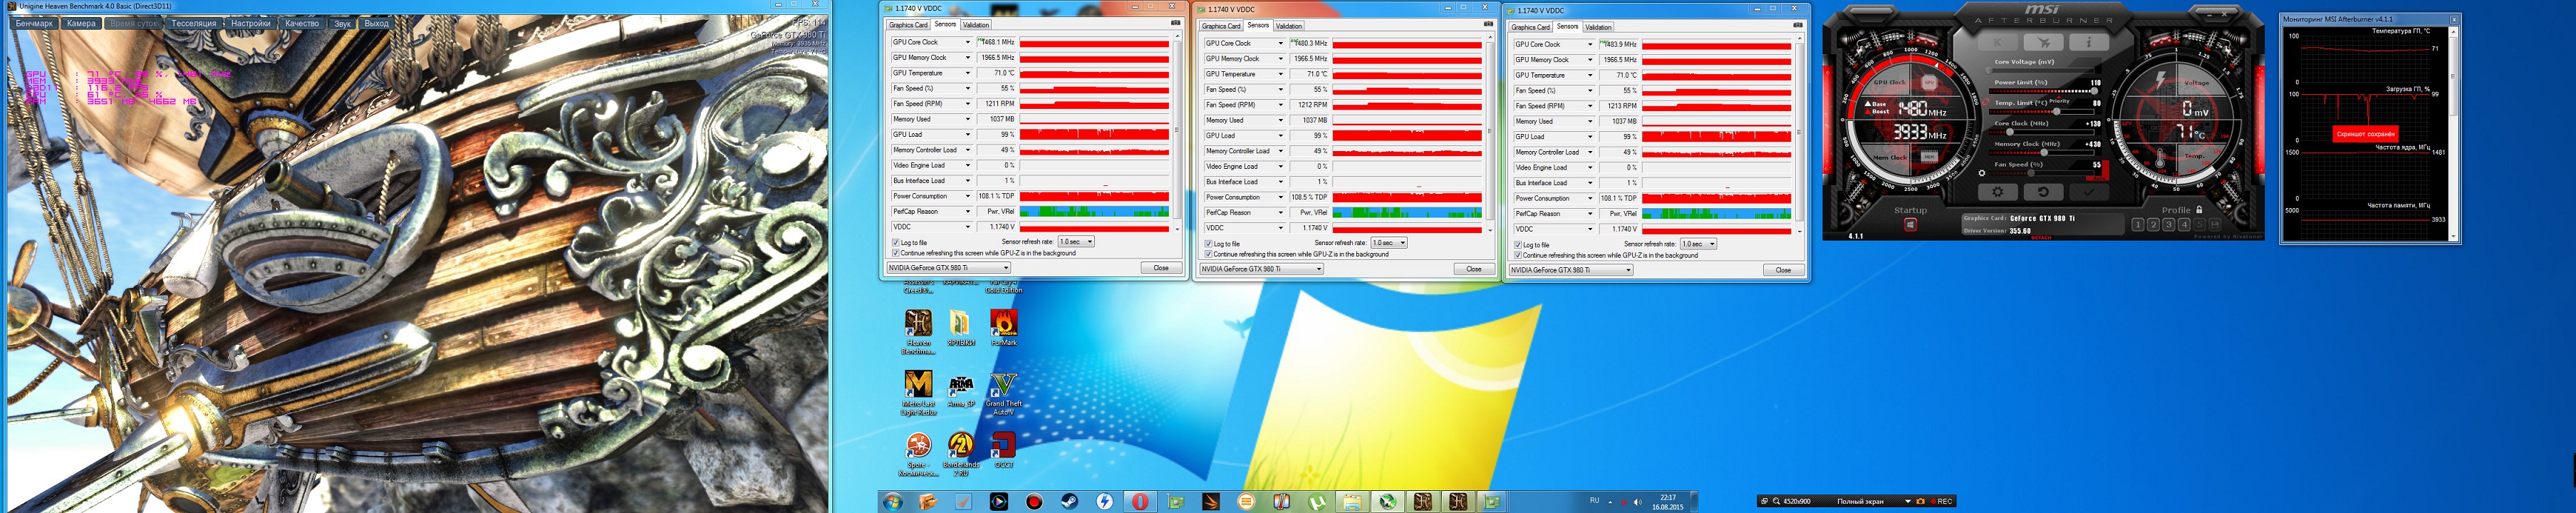
Task: Open the Heaven Benchmark desktop shortcut
Action: (x=918, y=331)
